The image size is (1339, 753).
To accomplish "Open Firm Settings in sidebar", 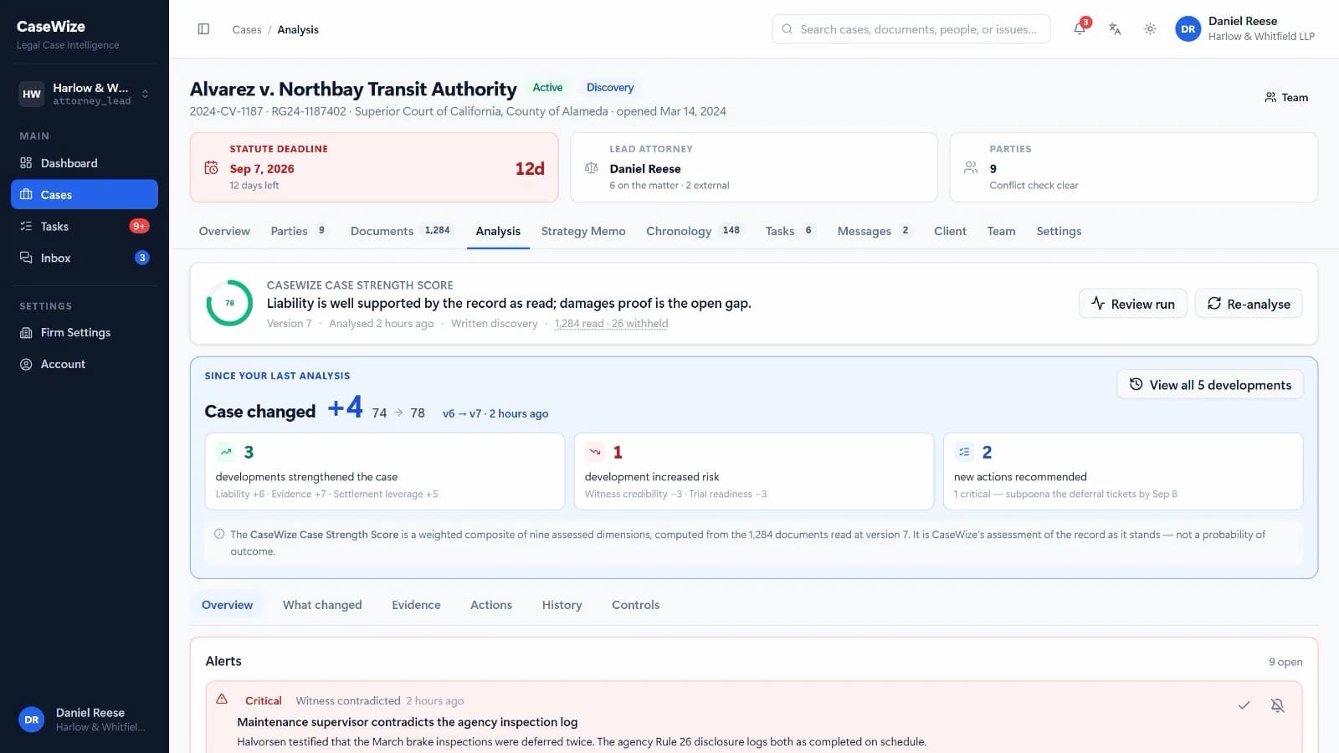I will [85, 332].
